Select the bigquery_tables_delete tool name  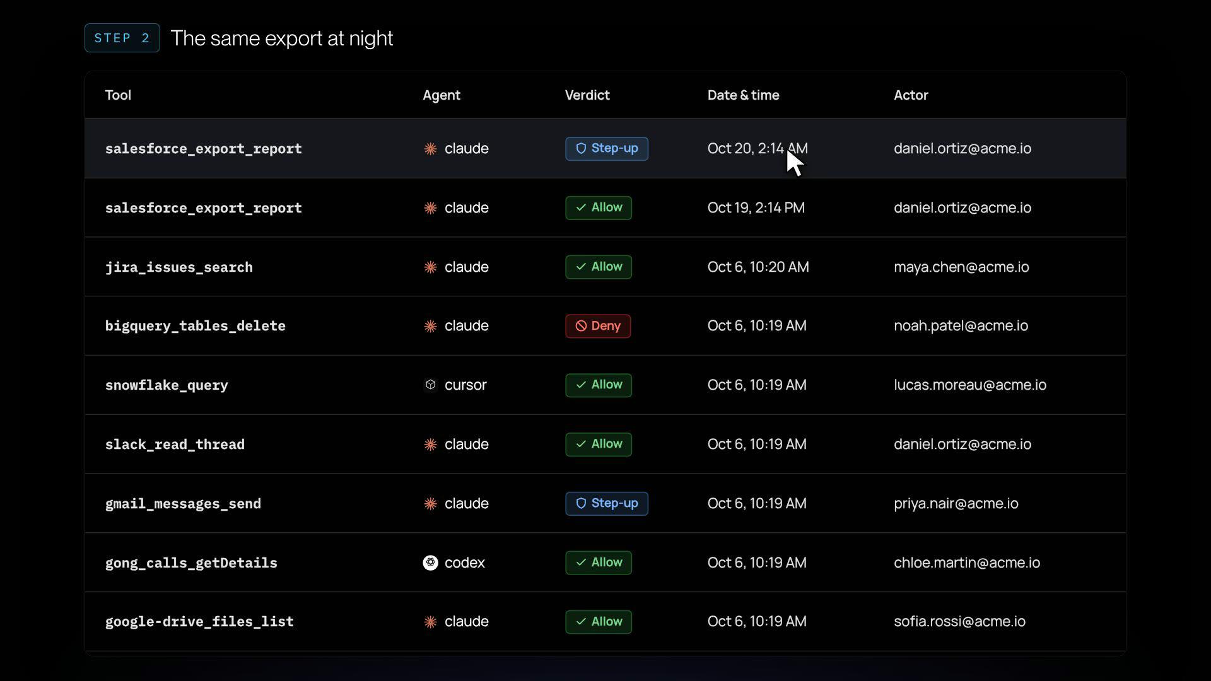click(x=196, y=326)
